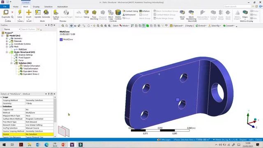The width and height of the screenshot is (263, 148).
Task: Switch to the Display ribbon tab
Action: (36, 7)
